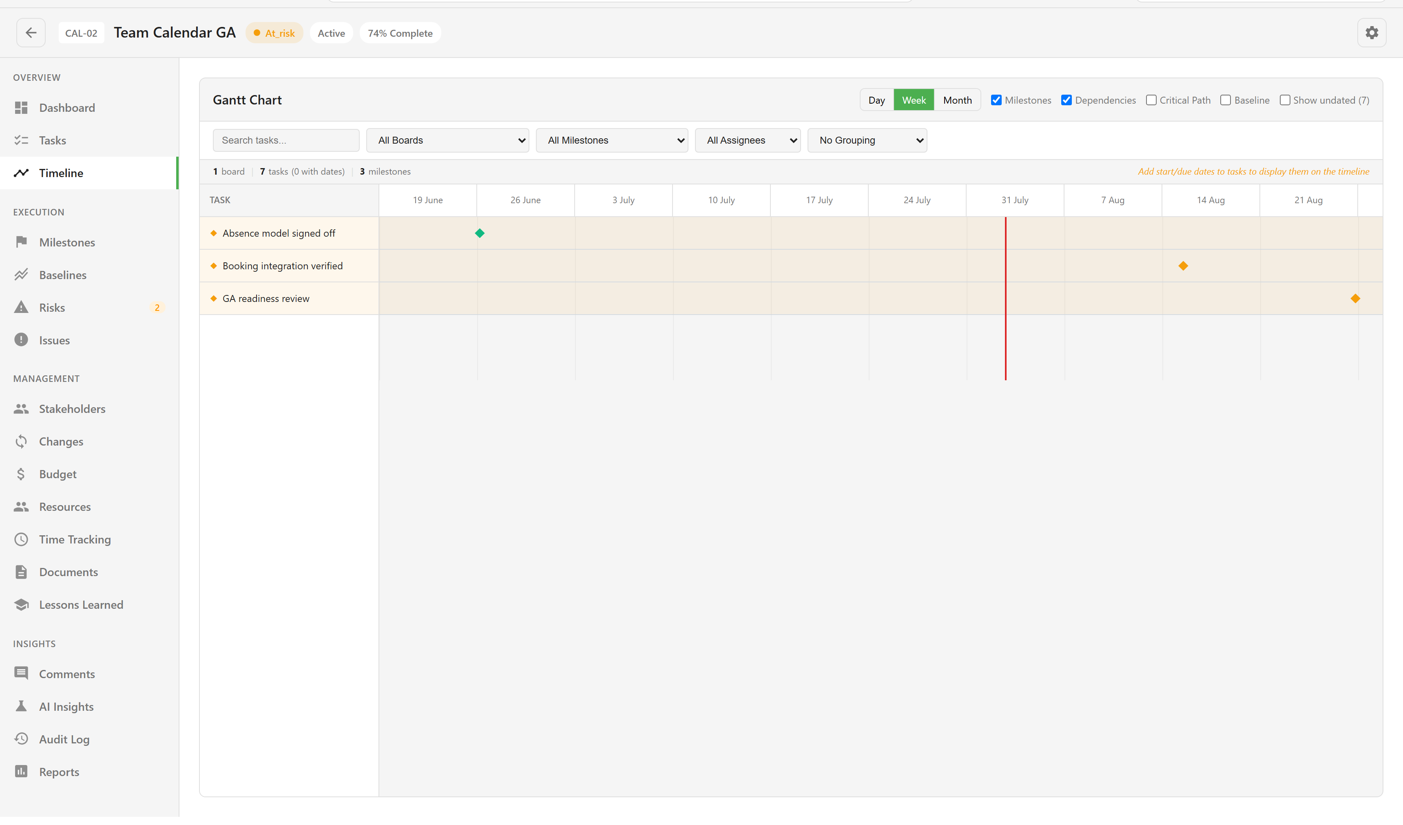Click the Stakeholders people icon
The image size is (1403, 825).
[21, 409]
